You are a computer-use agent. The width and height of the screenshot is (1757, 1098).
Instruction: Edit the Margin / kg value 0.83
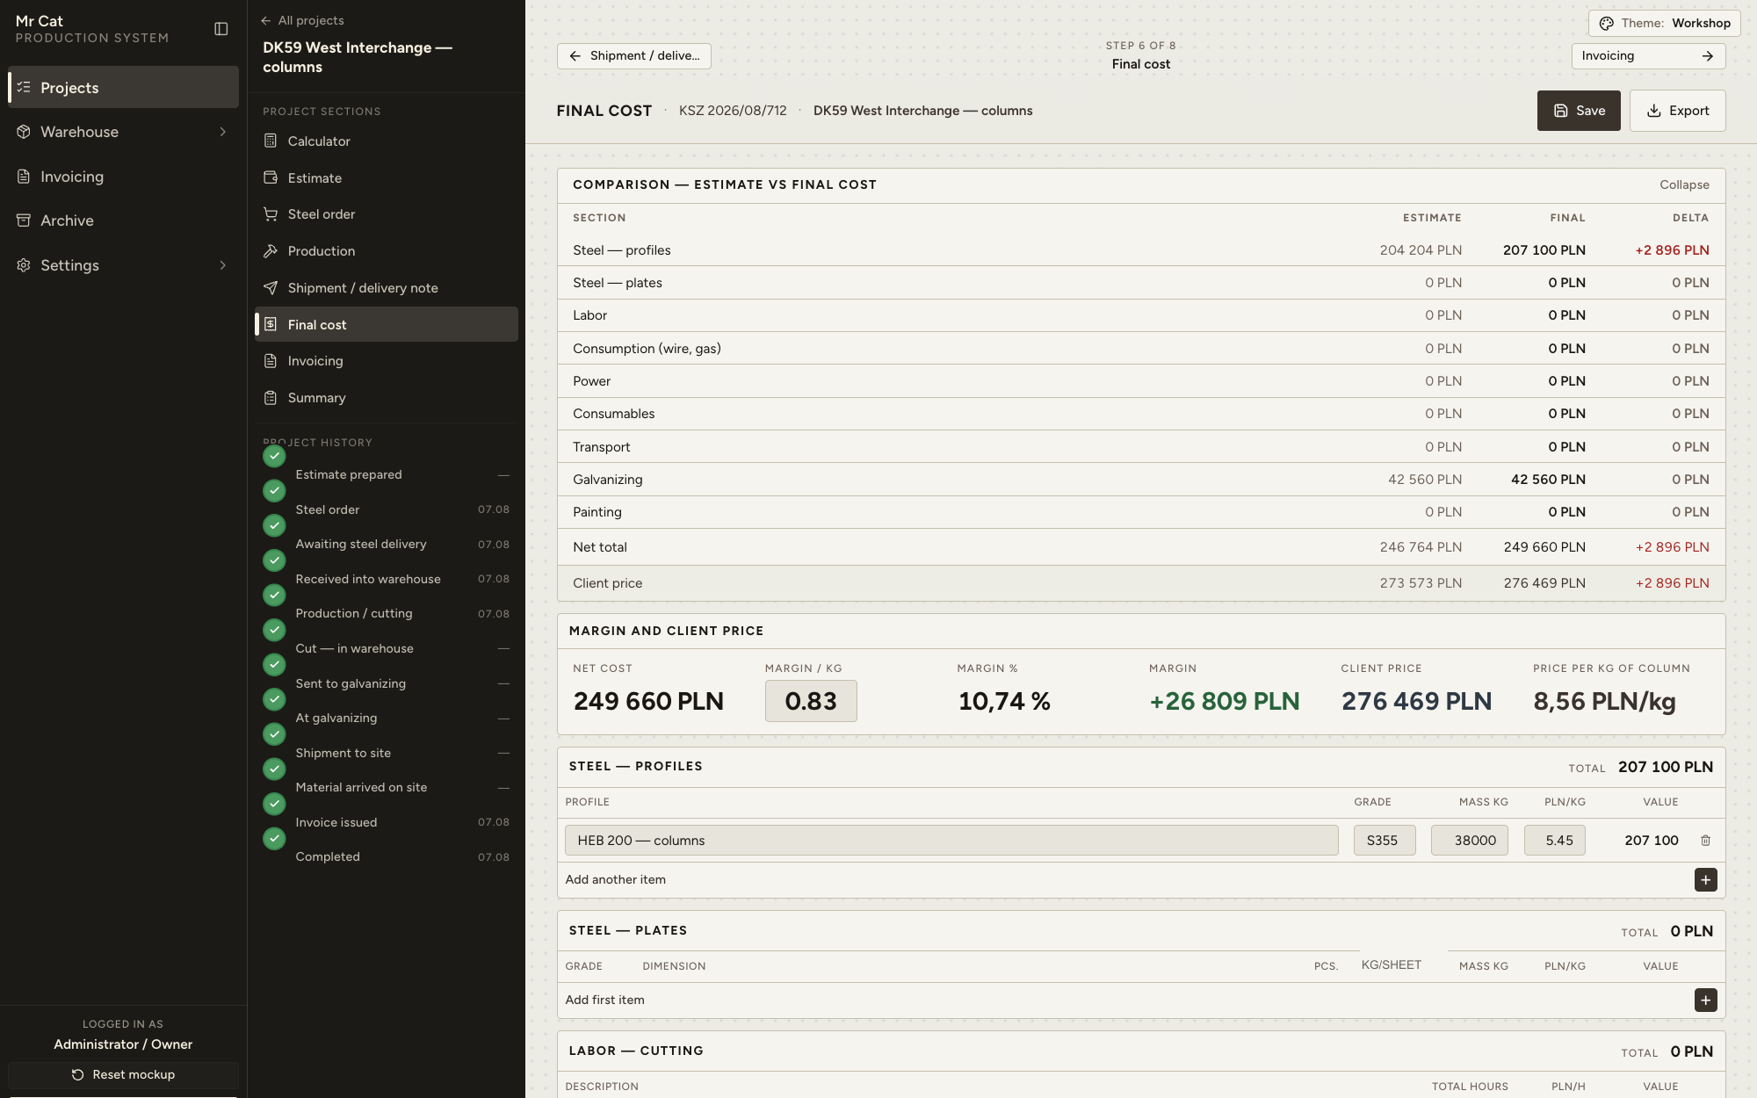pyautogui.click(x=811, y=701)
